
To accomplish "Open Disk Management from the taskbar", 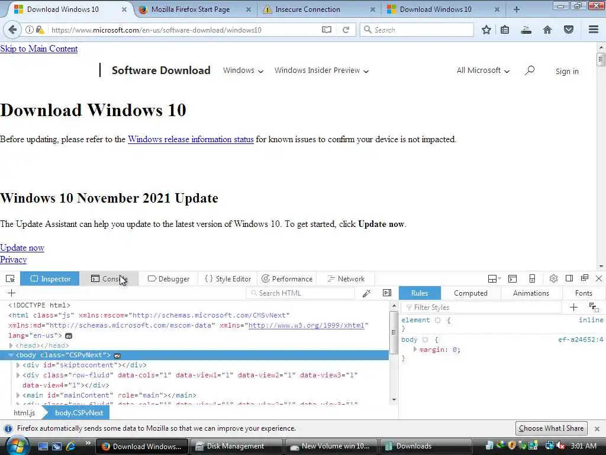I will (x=236, y=446).
